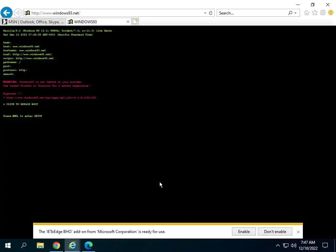This screenshot has width=336, height=252.
Task: Show hidden system tray icons
Action: (x=278, y=245)
